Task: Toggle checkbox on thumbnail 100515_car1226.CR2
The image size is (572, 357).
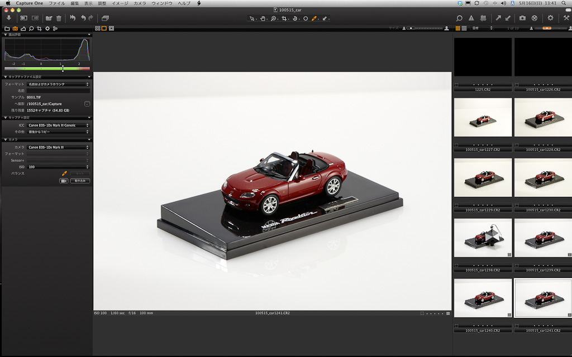Action: 517,85
